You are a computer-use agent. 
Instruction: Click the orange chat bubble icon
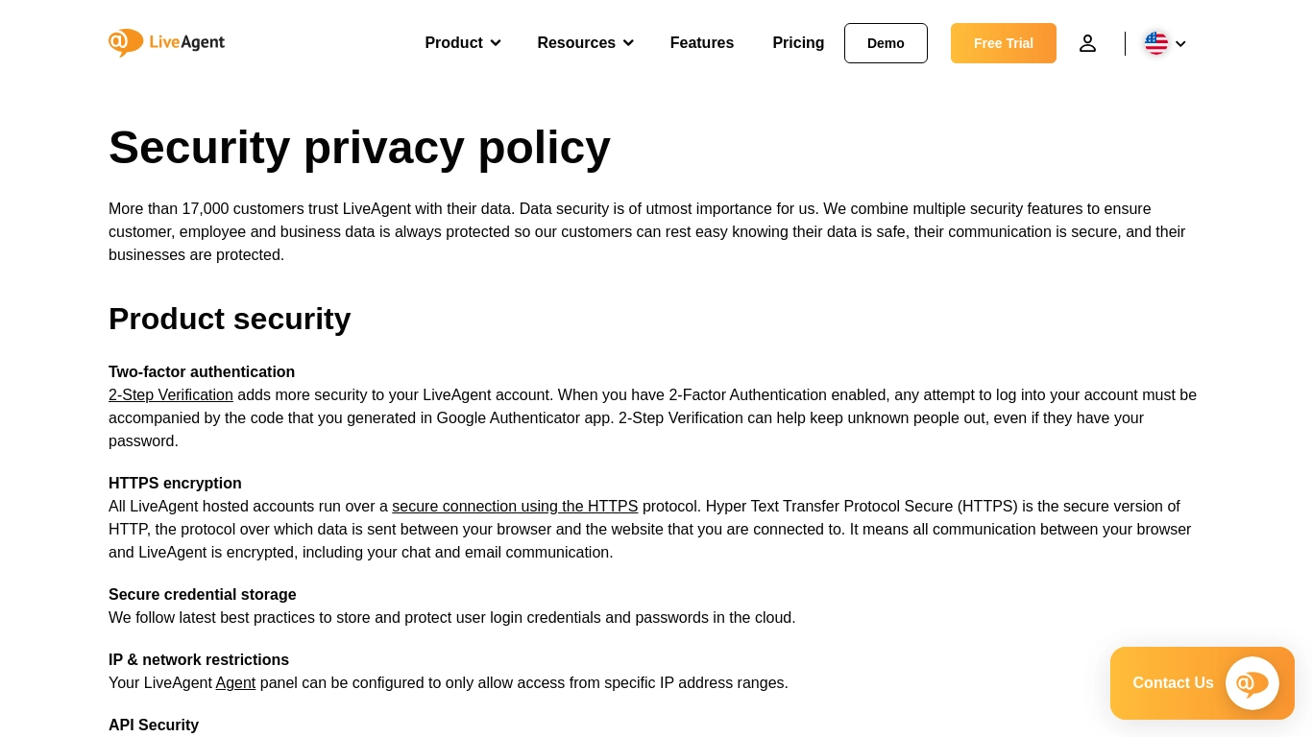point(1251,683)
